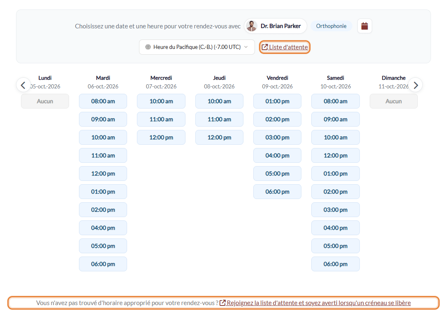Viewport: 447px width, 317px height.
Task: Pick Samedi 04:00 pm slot
Action: tap(336, 228)
